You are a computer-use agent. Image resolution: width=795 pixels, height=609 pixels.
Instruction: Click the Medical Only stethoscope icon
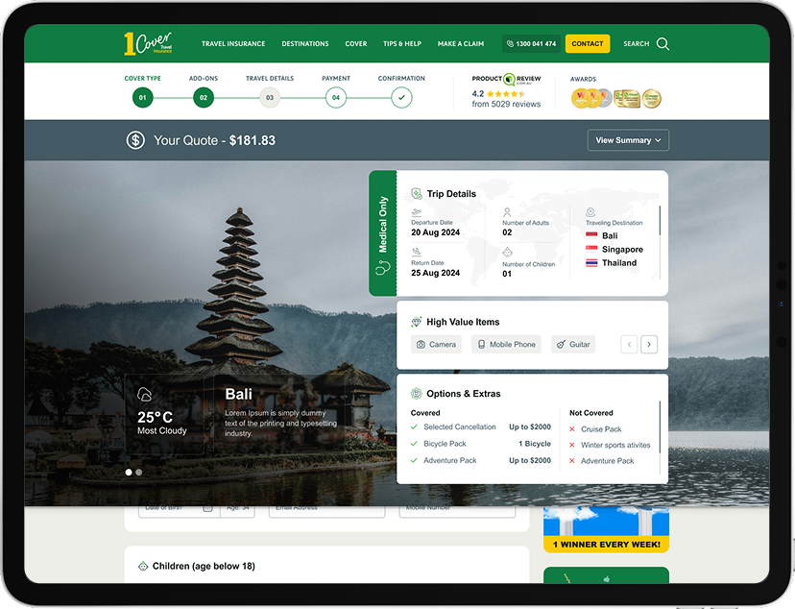pyautogui.click(x=382, y=268)
